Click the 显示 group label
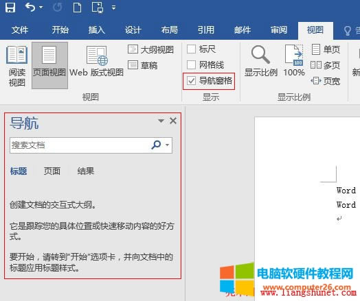This screenshot has width=360, height=301. click(211, 97)
